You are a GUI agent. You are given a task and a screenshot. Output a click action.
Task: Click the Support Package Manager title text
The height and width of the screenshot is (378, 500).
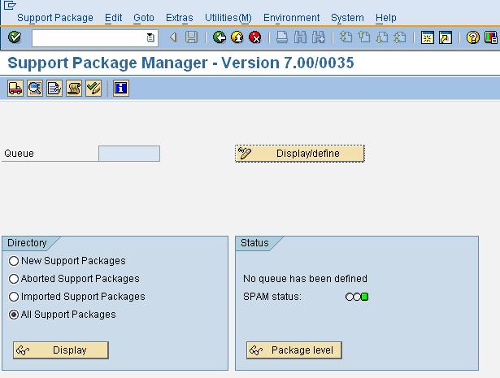click(x=180, y=63)
